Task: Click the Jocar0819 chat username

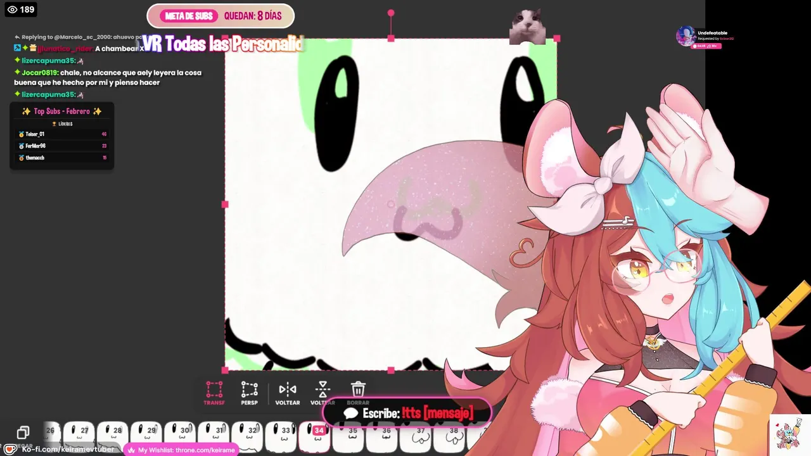Action: pyautogui.click(x=39, y=72)
